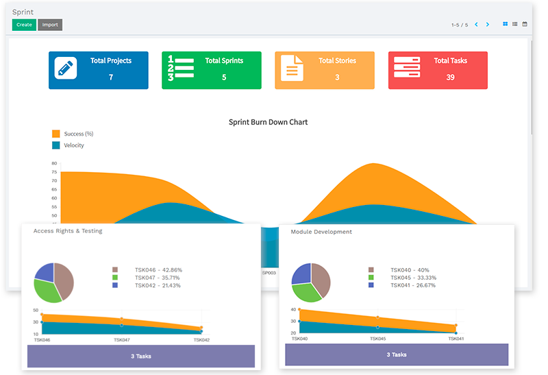Click the Access Rights & Testing card title

pyautogui.click(x=68, y=231)
